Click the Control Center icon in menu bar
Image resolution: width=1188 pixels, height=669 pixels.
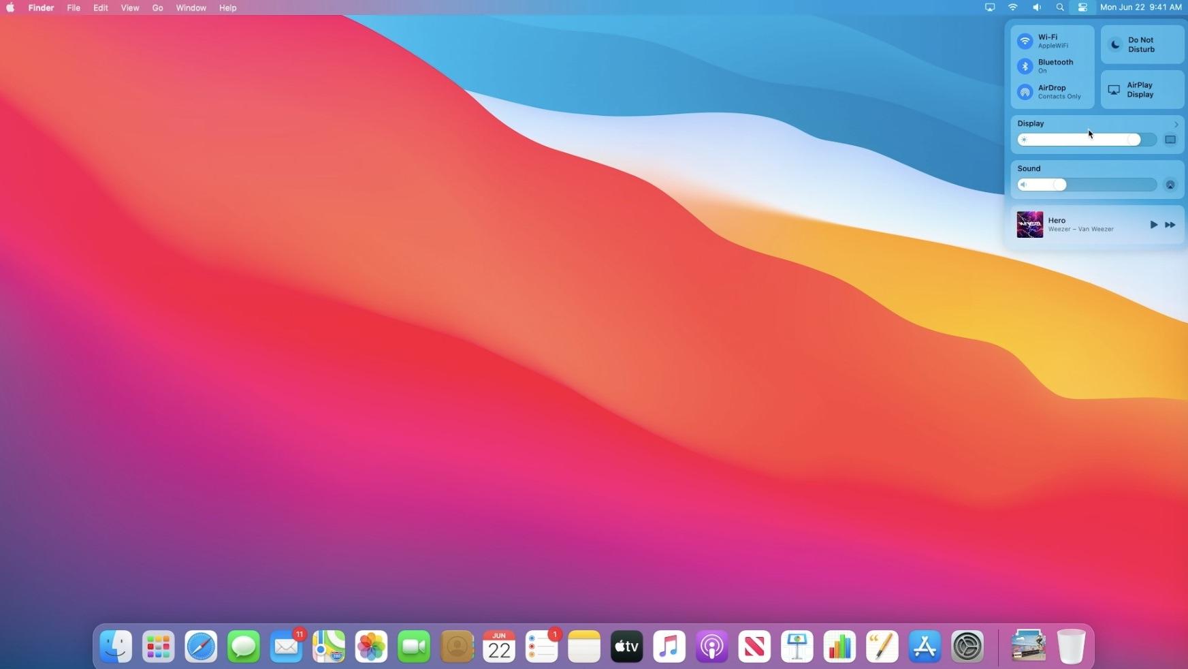[x=1082, y=7]
